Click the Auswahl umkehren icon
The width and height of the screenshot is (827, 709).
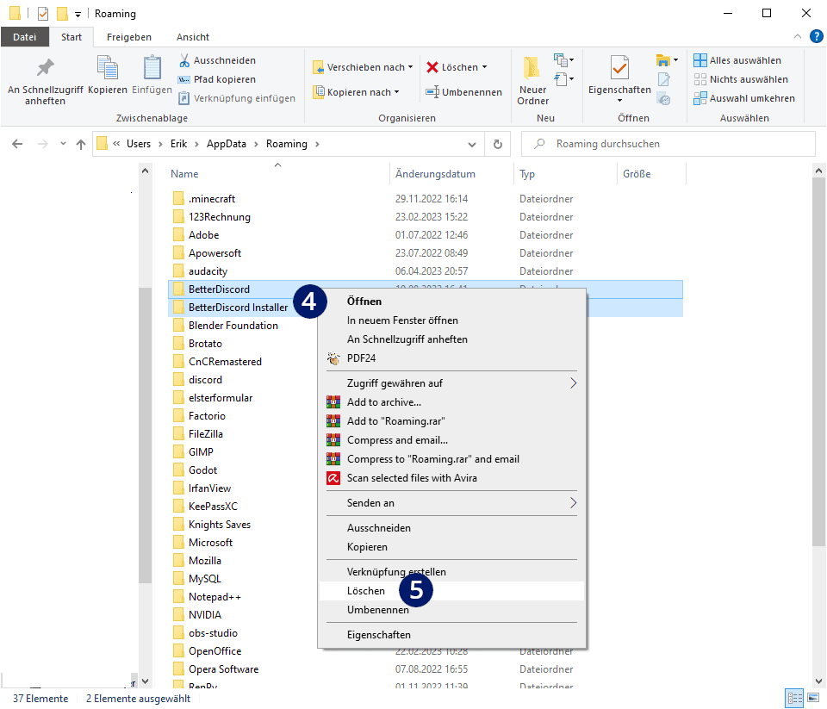coord(700,99)
